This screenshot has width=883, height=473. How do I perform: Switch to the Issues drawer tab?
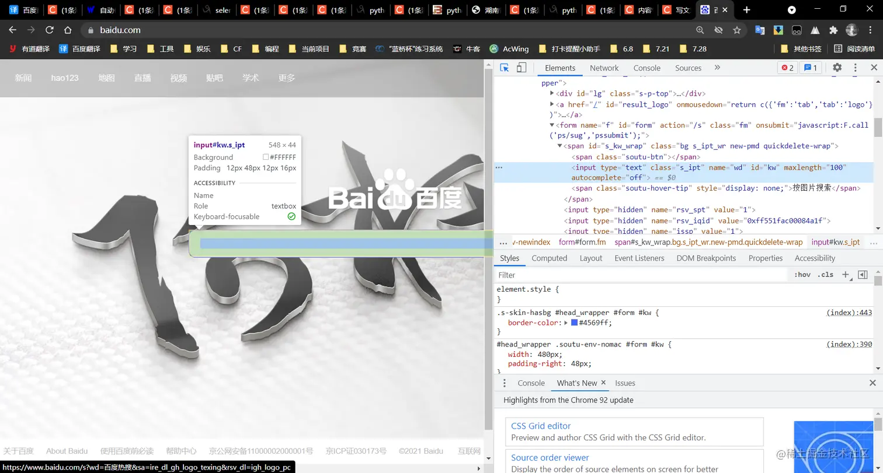pos(625,383)
